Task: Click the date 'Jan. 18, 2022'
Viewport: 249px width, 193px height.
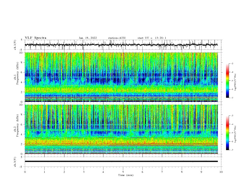Action: pyautogui.click(x=88, y=38)
